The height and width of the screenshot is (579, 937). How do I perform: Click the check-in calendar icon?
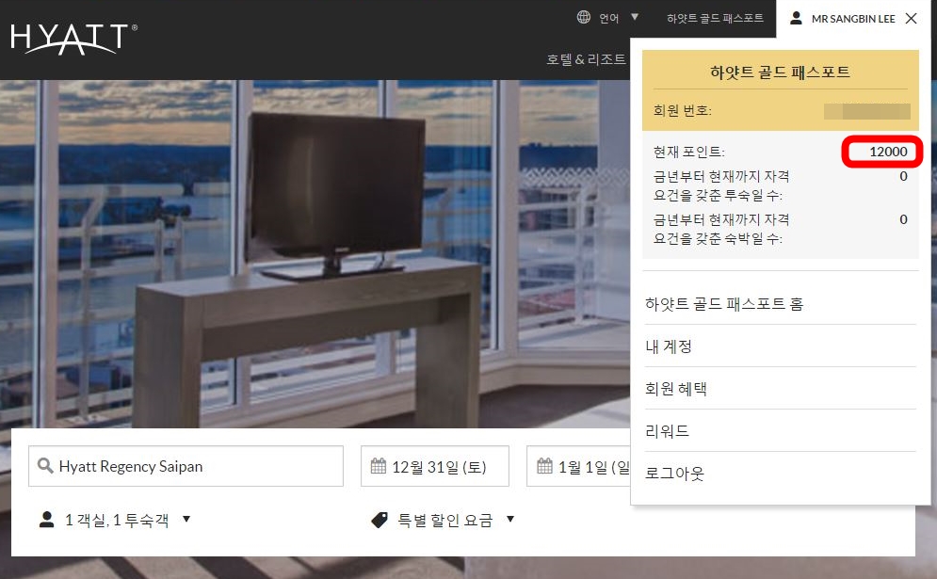pos(379,465)
